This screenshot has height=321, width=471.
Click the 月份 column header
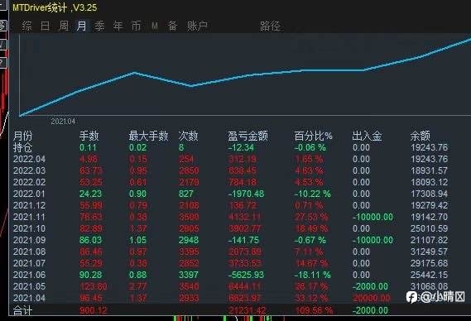[22, 136]
